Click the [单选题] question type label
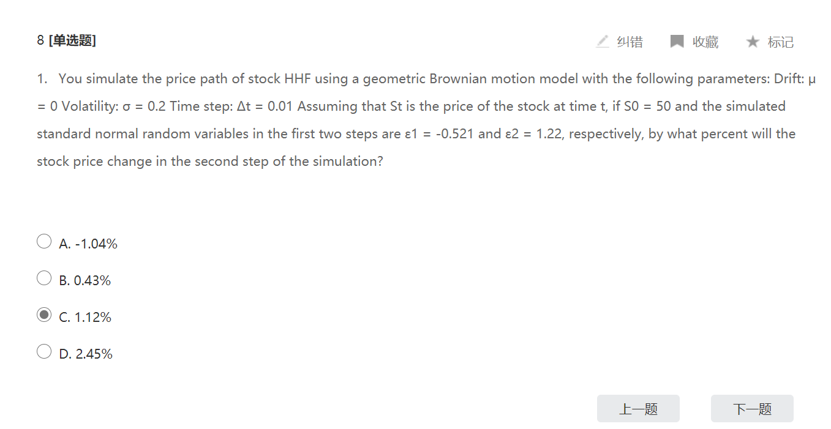The height and width of the screenshot is (429, 831). click(72, 40)
